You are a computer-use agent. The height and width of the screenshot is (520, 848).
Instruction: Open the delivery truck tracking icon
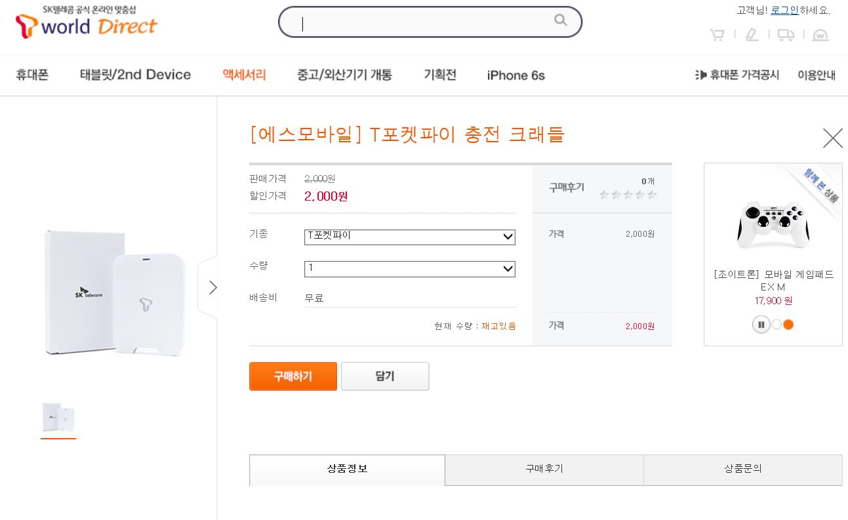[x=786, y=35]
